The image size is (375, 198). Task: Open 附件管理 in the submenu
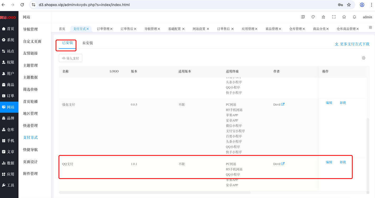(30, 174)
